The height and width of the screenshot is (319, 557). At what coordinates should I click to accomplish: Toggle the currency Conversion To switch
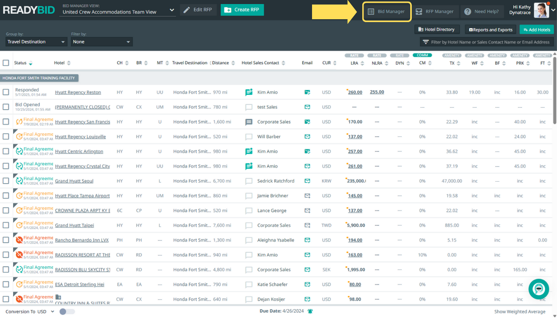click(67, 312)
